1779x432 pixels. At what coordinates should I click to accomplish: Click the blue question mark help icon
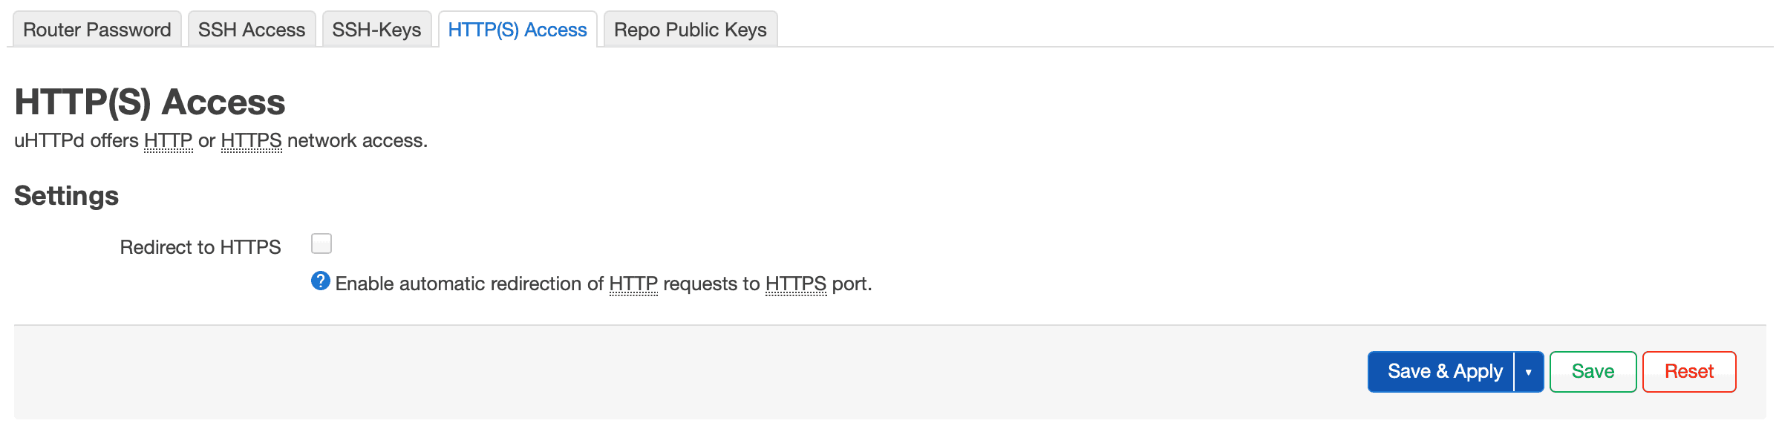321,281
